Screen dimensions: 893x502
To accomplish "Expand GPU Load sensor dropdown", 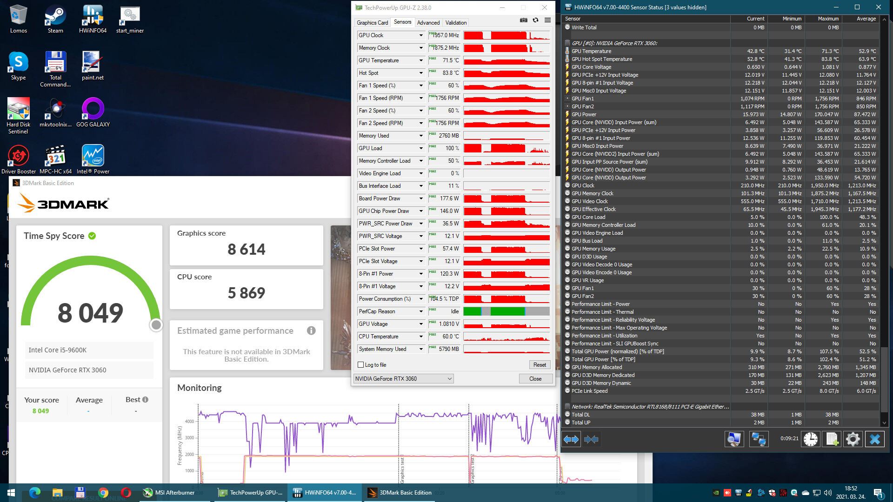I will [421, 148].
